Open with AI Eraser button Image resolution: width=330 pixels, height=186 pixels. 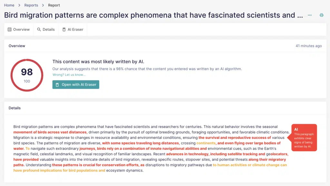point(76,85)
